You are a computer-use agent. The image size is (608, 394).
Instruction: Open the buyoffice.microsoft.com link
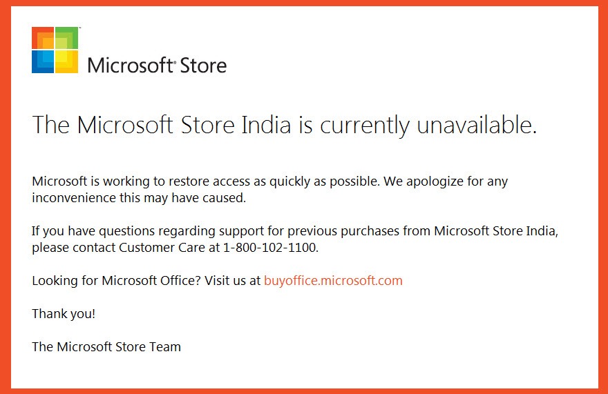point(333,280)
